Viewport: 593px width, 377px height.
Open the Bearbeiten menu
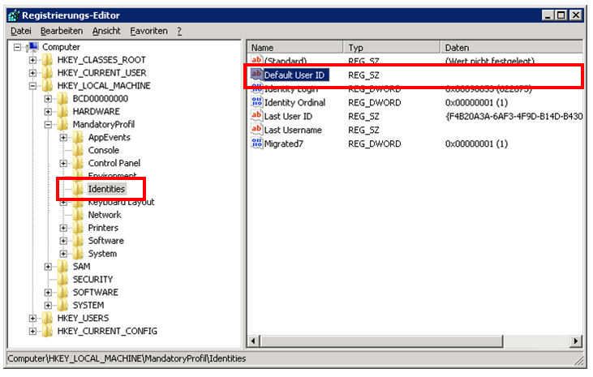[x=62, y=31]
